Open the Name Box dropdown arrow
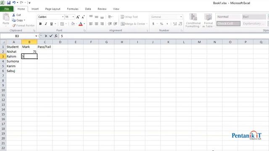Viewport: 269px width, 151px height. pyautogui.click(x=36, y=36)
